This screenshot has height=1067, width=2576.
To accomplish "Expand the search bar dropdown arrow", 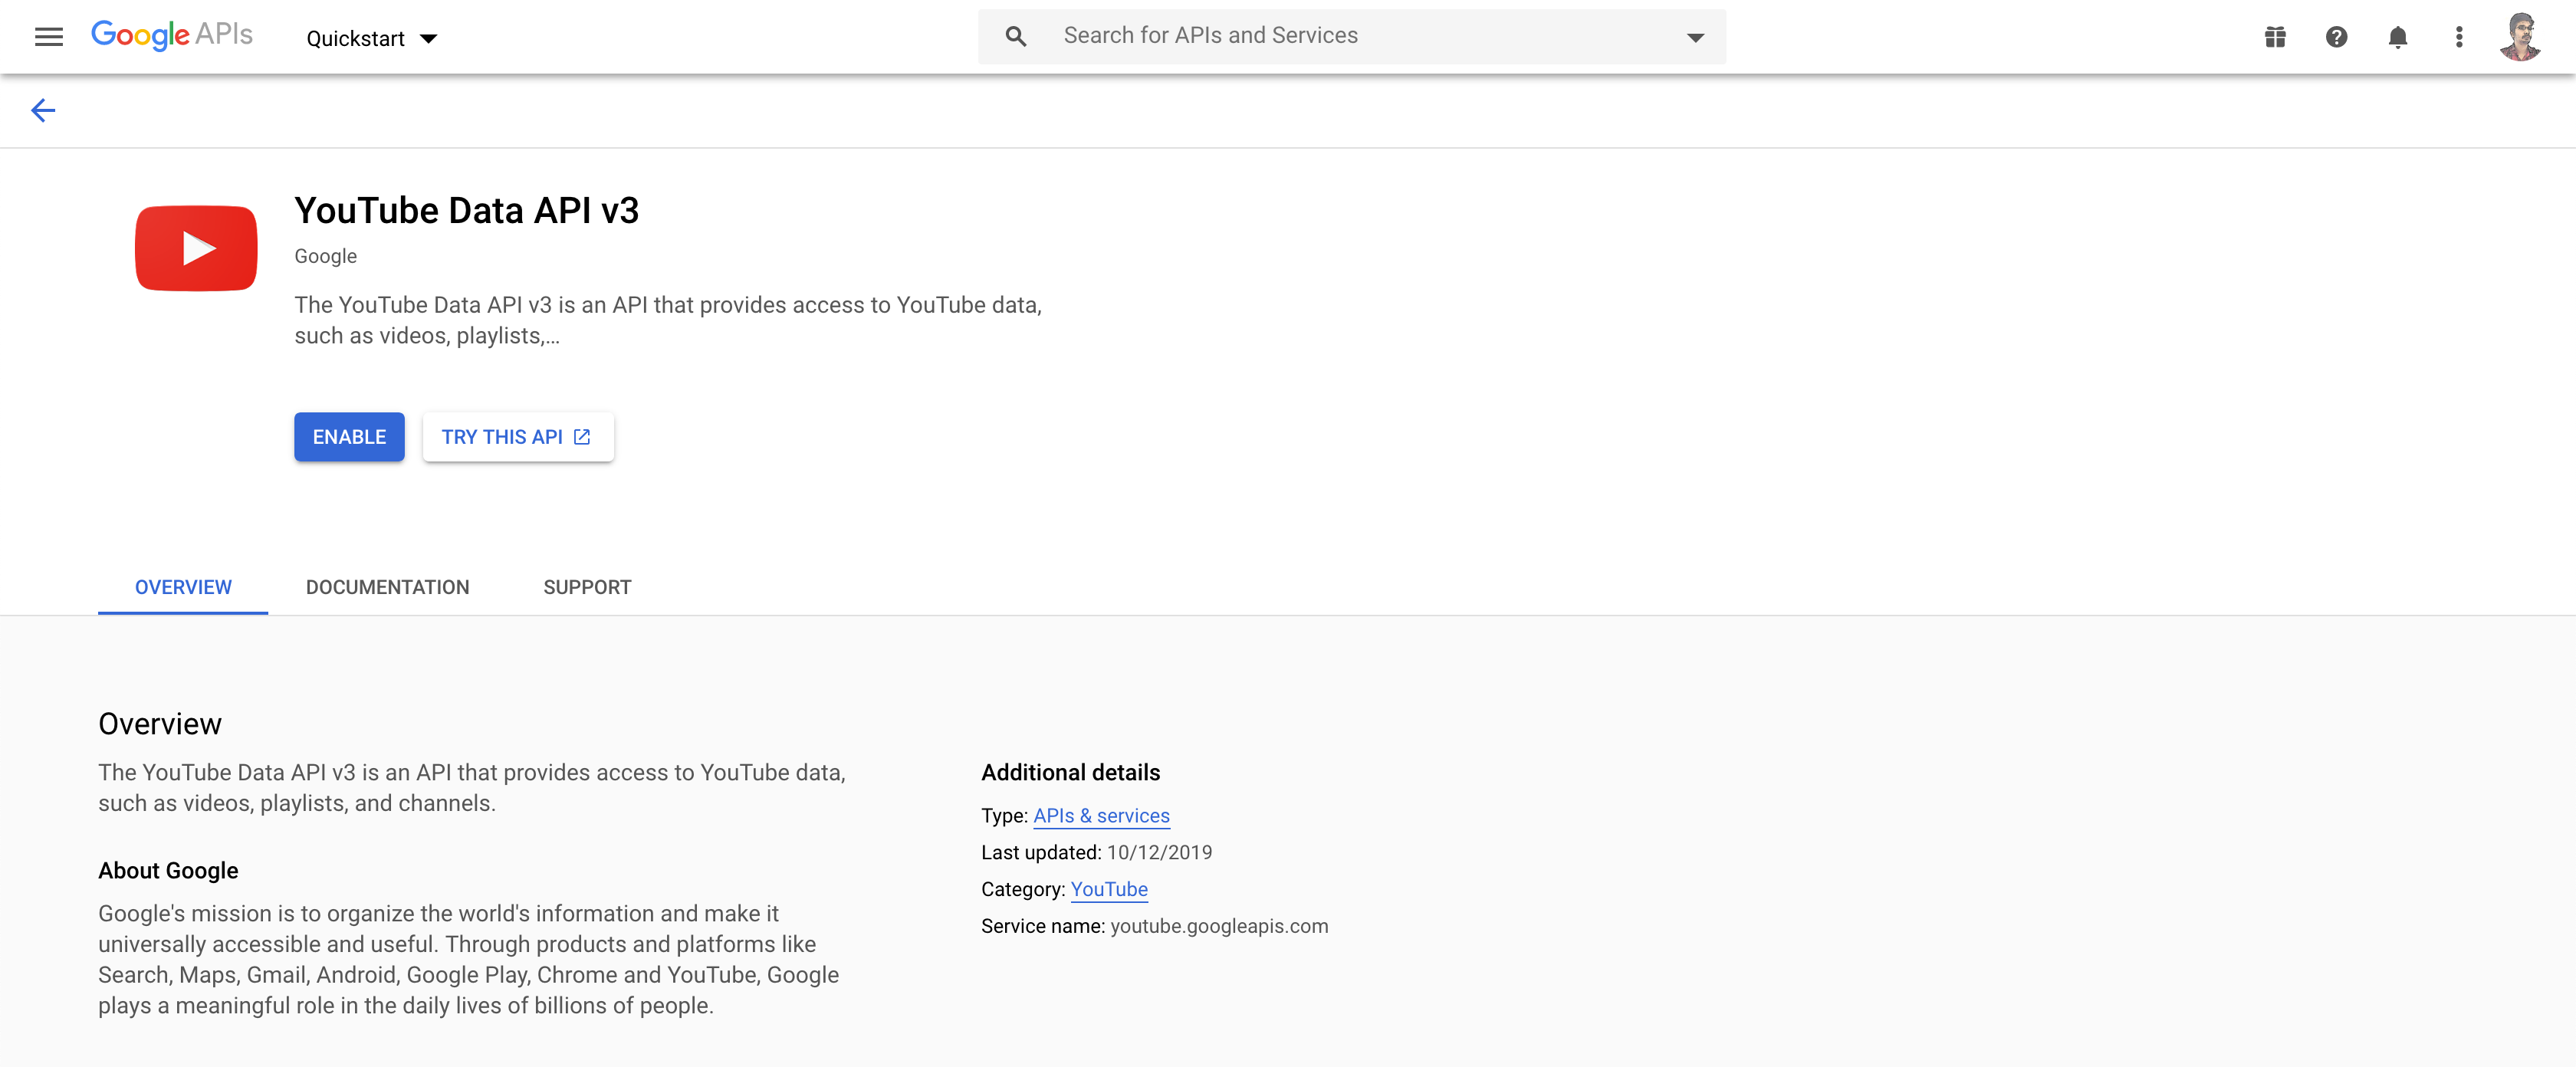I will (x=1695, y=37).
